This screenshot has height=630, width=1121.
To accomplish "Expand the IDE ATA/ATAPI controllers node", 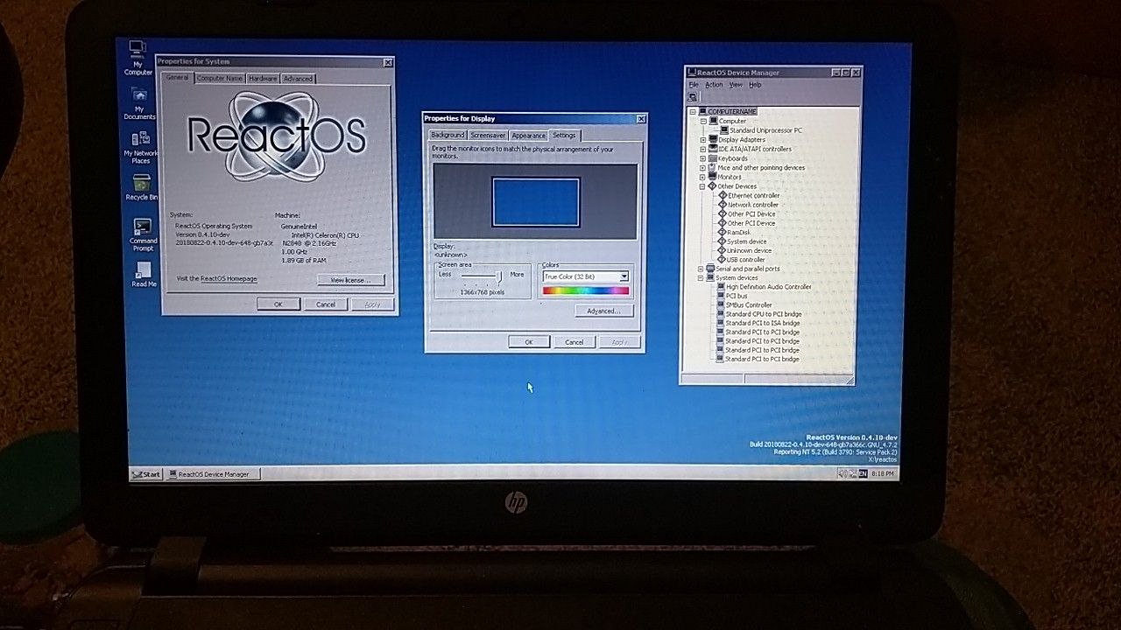I will (x=702, y=149).
